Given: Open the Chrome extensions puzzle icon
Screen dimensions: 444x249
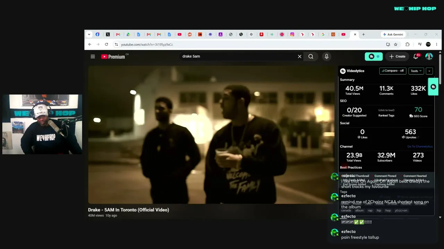Looking at the screenshot, I should [408, 44].
